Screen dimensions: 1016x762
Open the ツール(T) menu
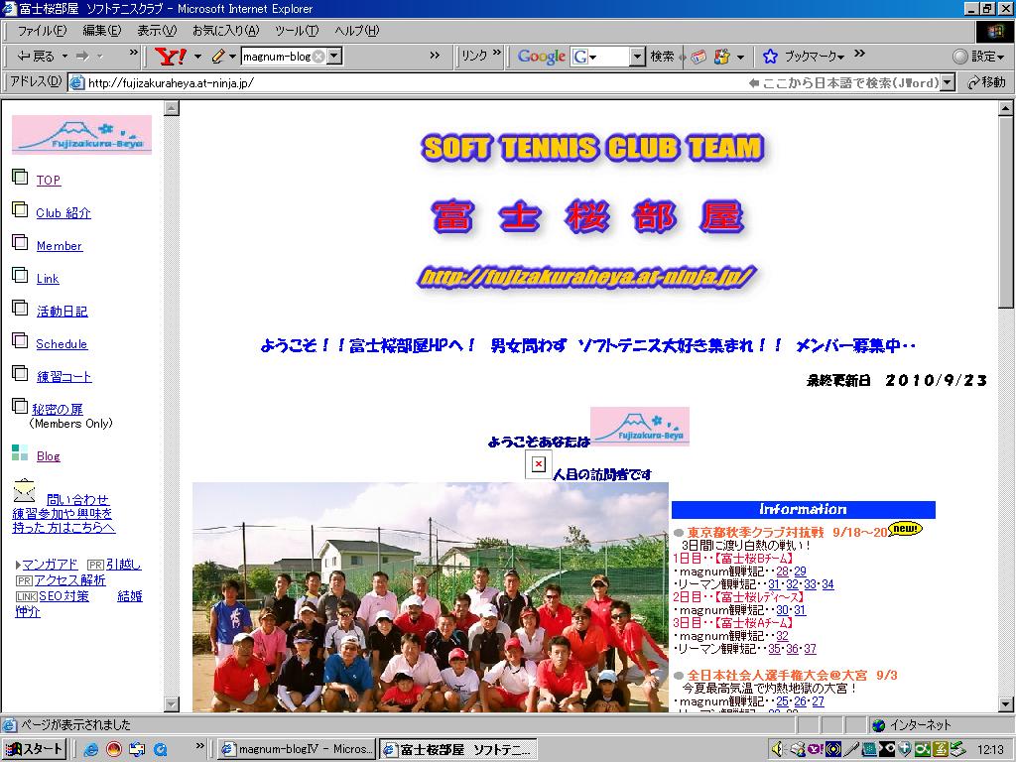click(x=297, y=31)
